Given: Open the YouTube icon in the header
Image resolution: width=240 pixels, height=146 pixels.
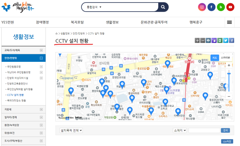Looking at the screenshot, I should click(x=230, y=7).
